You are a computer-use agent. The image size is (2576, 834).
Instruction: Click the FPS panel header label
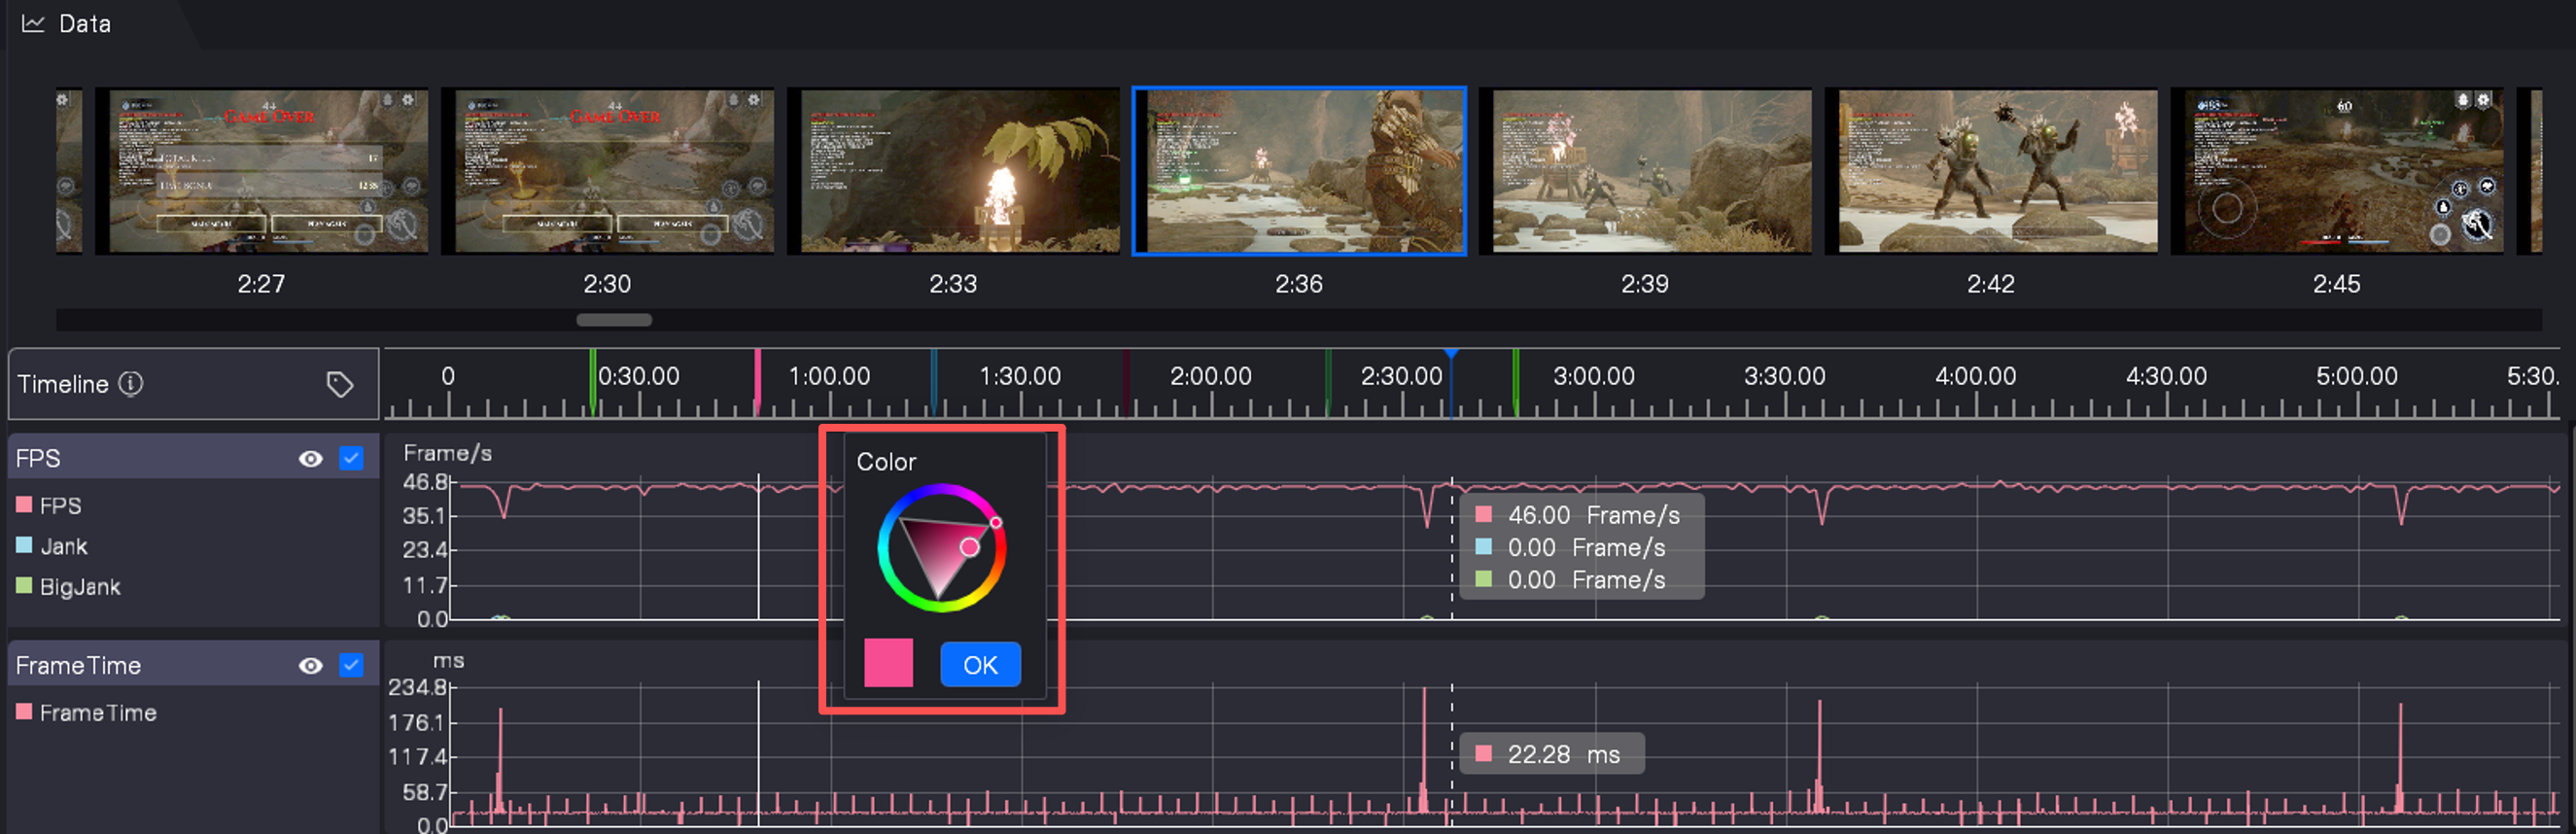pyautogui.click(x=38, y=458)
